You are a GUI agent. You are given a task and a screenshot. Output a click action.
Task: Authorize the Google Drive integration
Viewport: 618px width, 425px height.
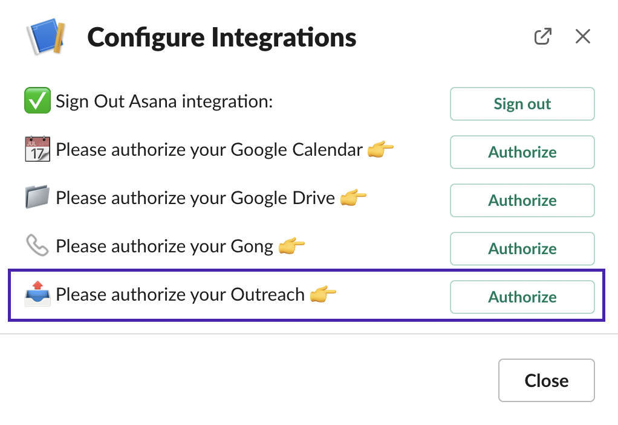click(x=522, y=200)
